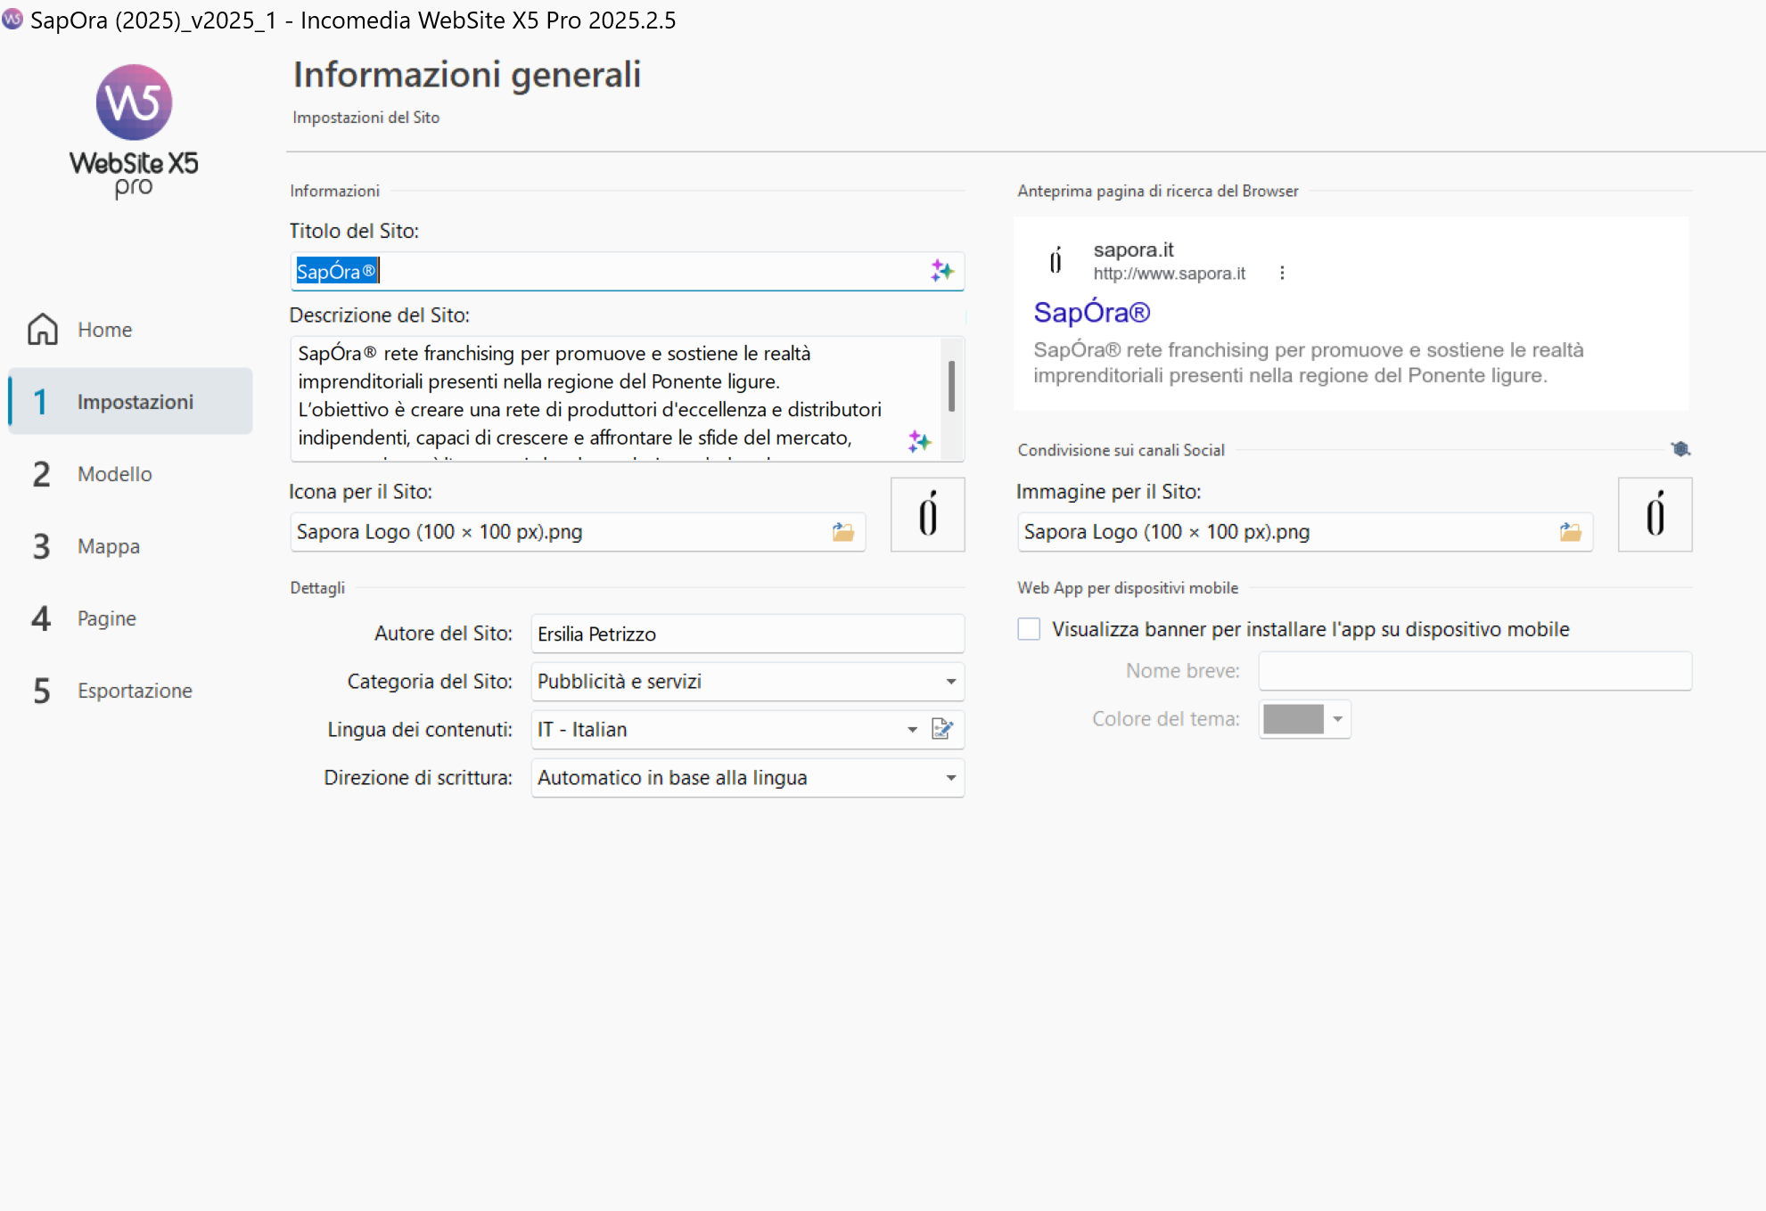The image size is (1766, 1211).
Task: Click the Autore del Sito field
Action: pos(747,634)
